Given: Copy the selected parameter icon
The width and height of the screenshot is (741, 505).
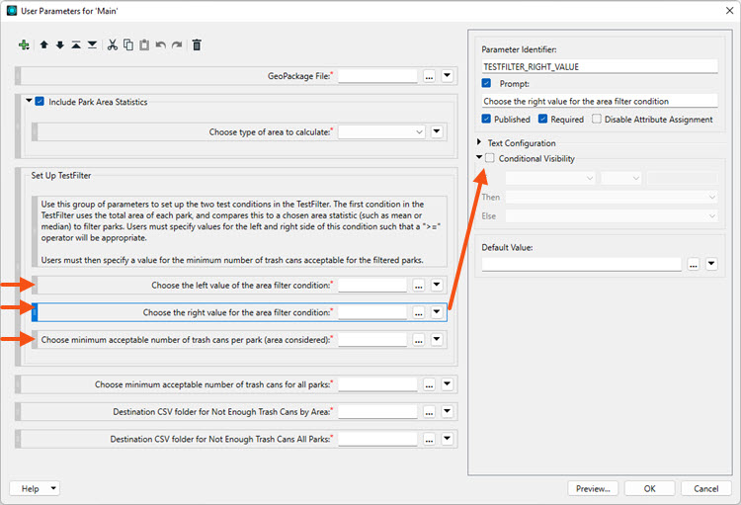Looking at the screenshot, I should [x=128, y=44].
